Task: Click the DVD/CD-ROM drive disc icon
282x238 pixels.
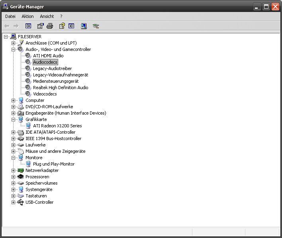Action: click(x=21, y=107)
